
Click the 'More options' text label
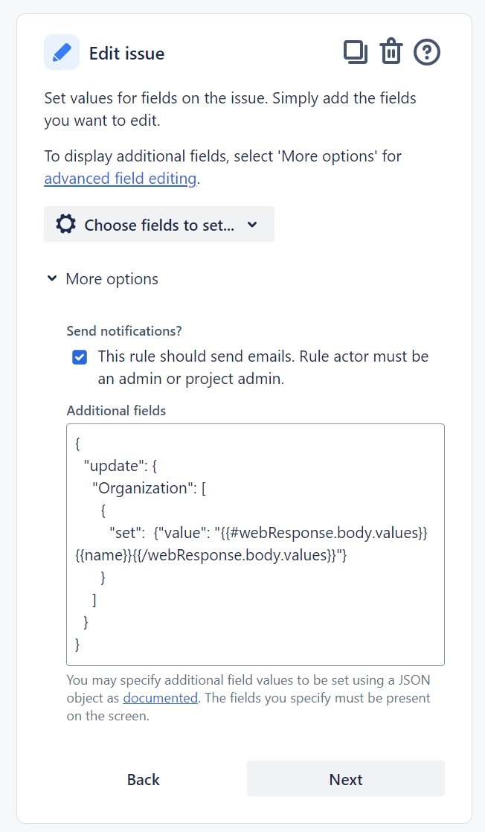click(x=112, y=278)
